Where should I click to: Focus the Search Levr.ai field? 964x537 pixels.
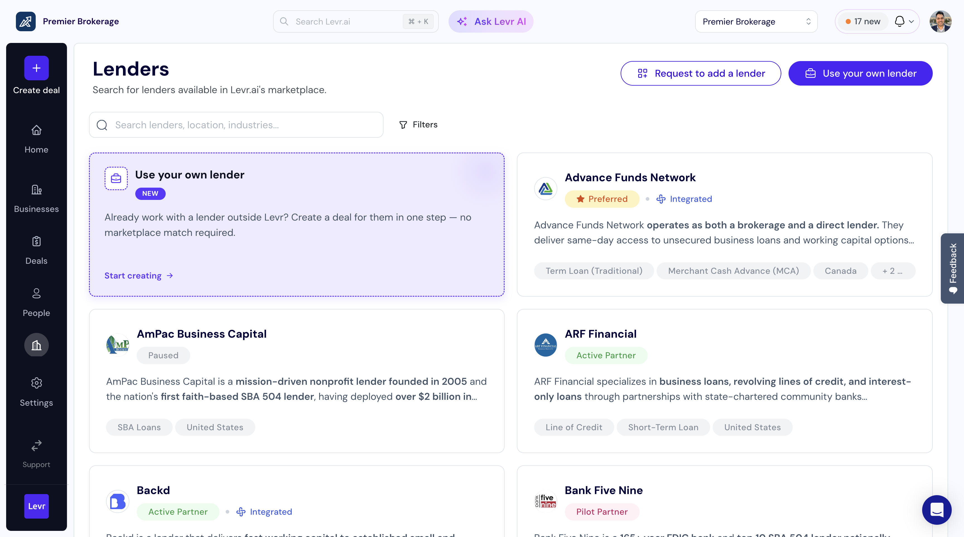pyautogui.click(x=356, y=21)
